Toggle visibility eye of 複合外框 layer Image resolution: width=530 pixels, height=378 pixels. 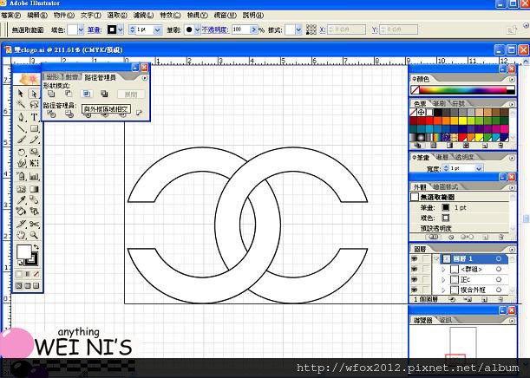(415, 290)
